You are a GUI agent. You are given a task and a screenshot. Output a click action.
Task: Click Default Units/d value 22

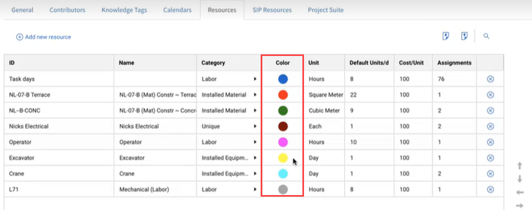[369, 95]
